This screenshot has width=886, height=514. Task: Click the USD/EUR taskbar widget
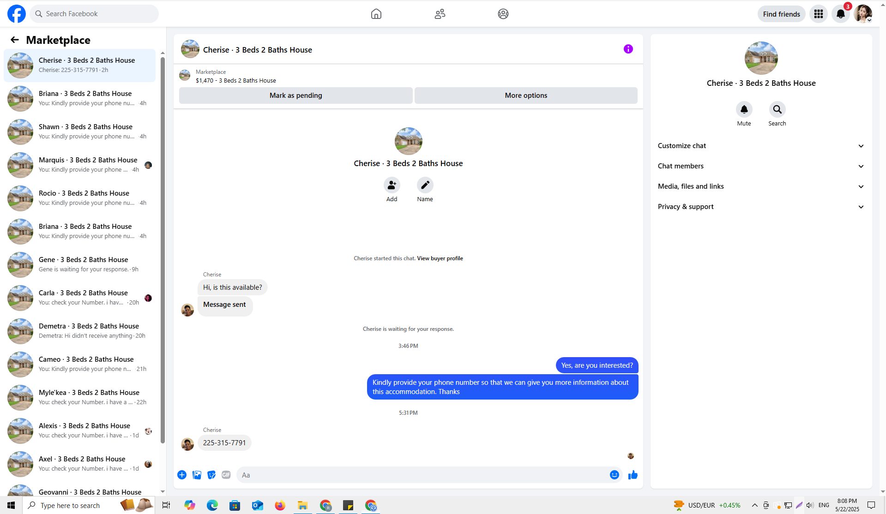(707, 505)
